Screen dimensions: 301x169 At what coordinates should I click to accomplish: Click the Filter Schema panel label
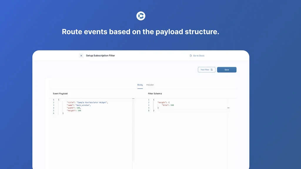[155, 94]
